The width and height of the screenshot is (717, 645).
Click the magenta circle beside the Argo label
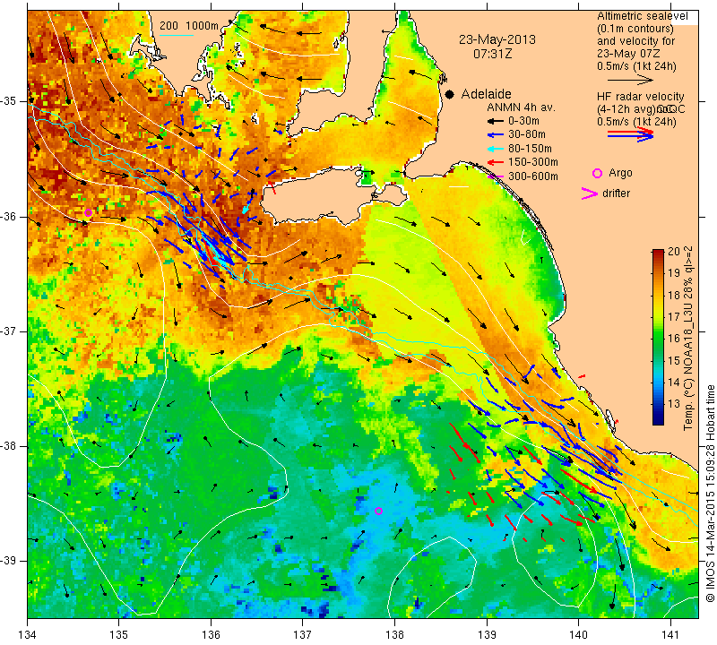click(x=597, y=173)
